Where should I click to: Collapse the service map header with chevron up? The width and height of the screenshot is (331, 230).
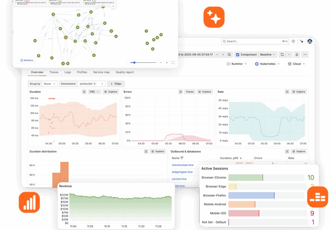coord(113,6)
